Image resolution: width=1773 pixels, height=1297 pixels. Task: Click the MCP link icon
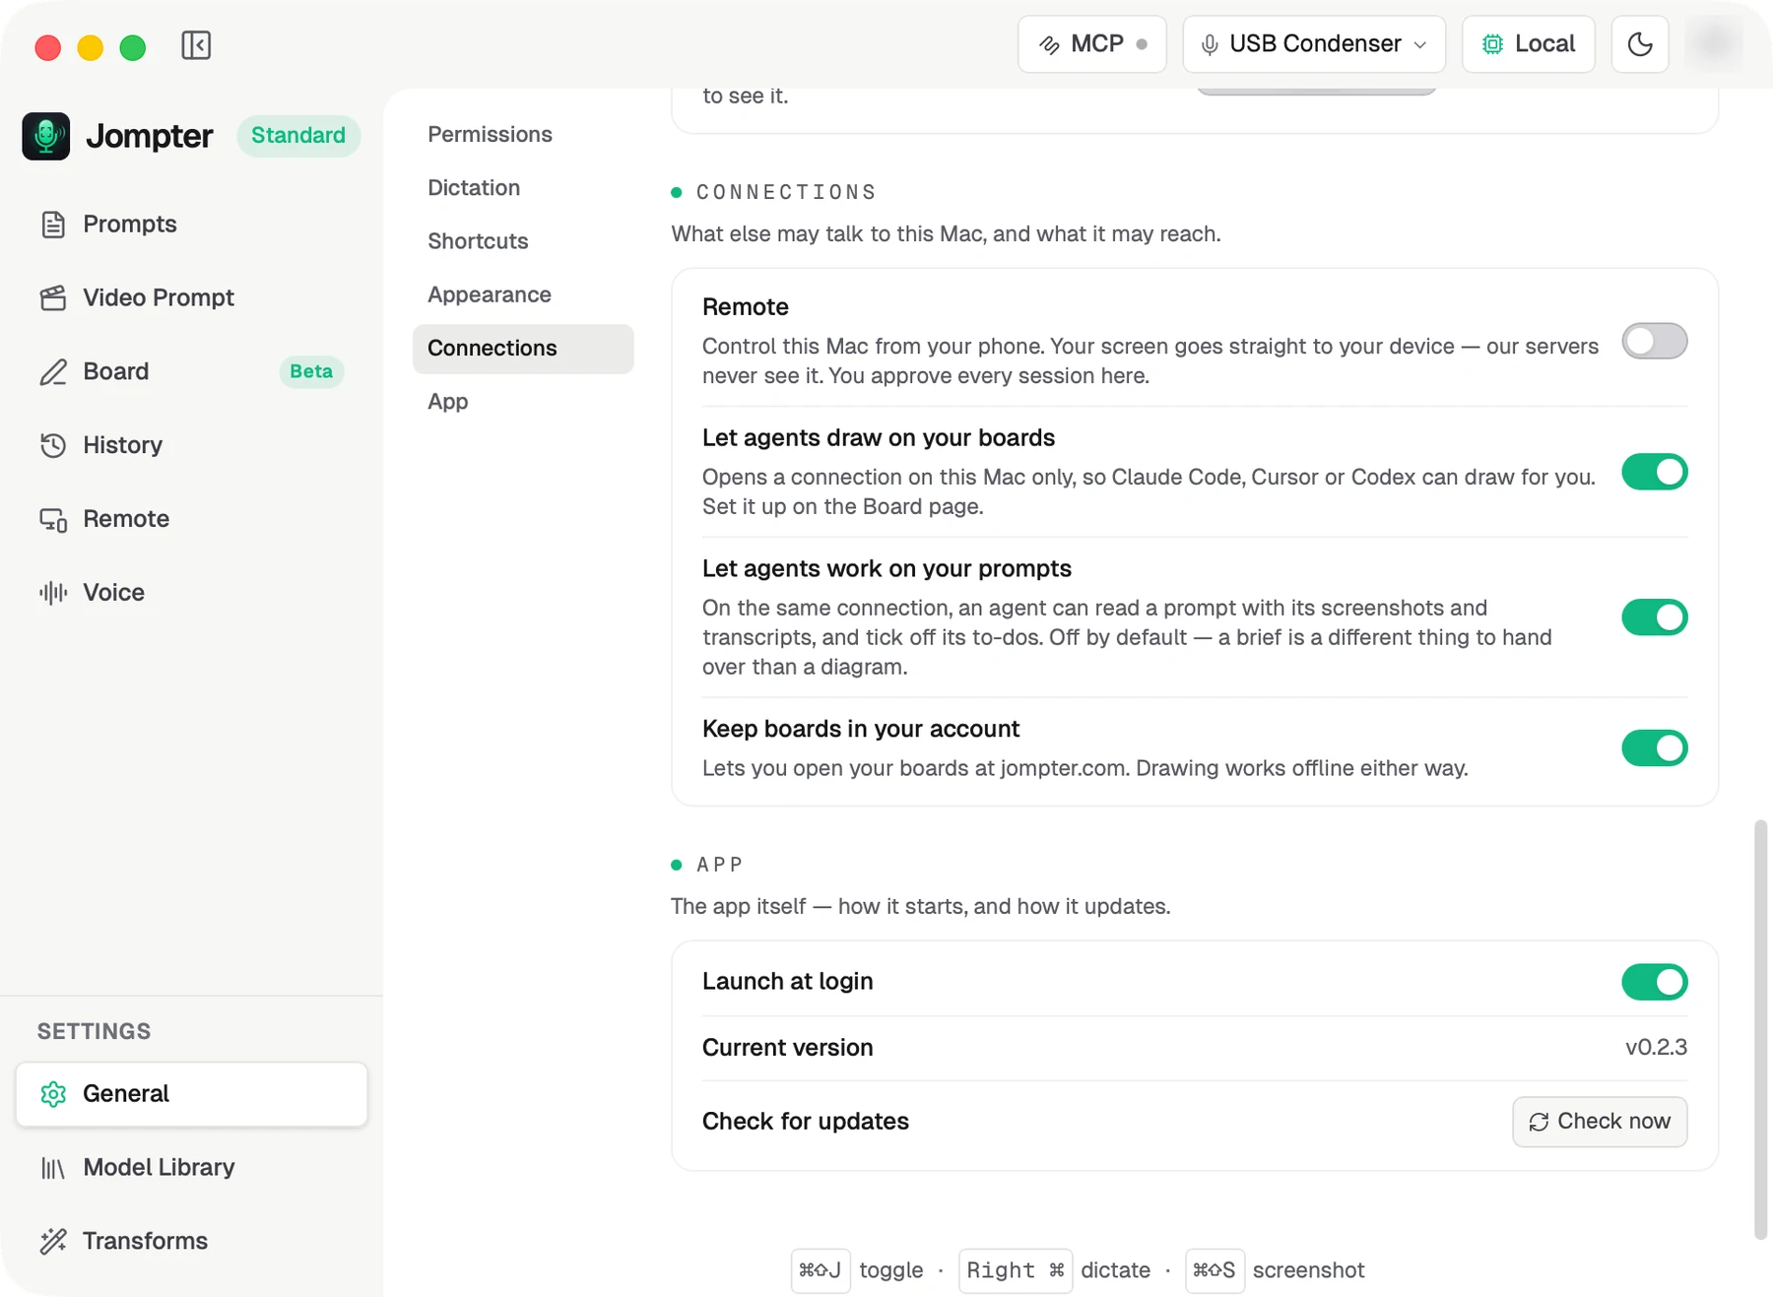(x=1050, y=44)
